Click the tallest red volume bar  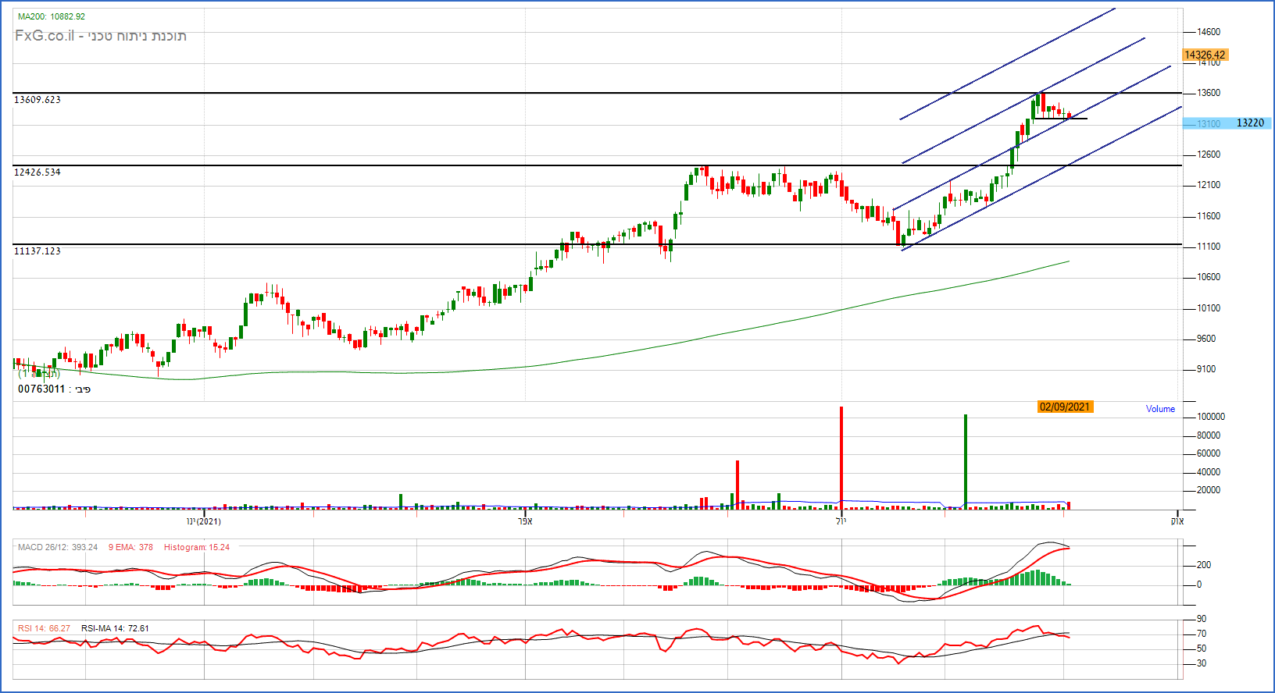(x=841, y=457)
